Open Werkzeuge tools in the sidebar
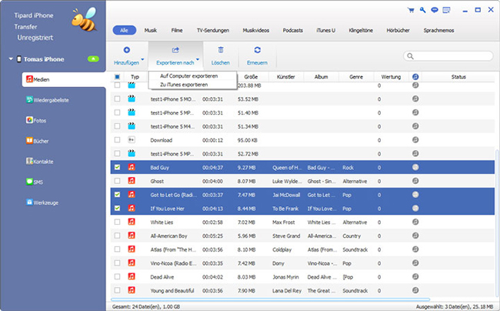The image size is (500, 311). pos(45,201)
